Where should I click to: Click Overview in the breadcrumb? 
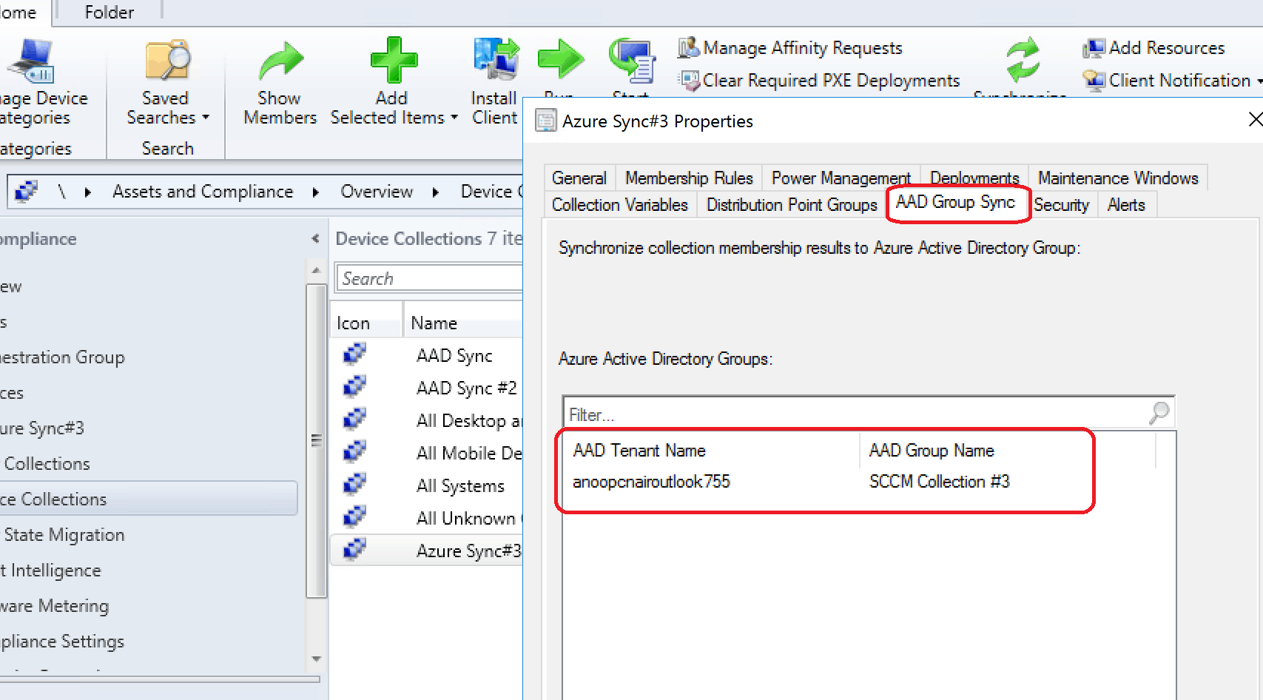coord(377,192)
